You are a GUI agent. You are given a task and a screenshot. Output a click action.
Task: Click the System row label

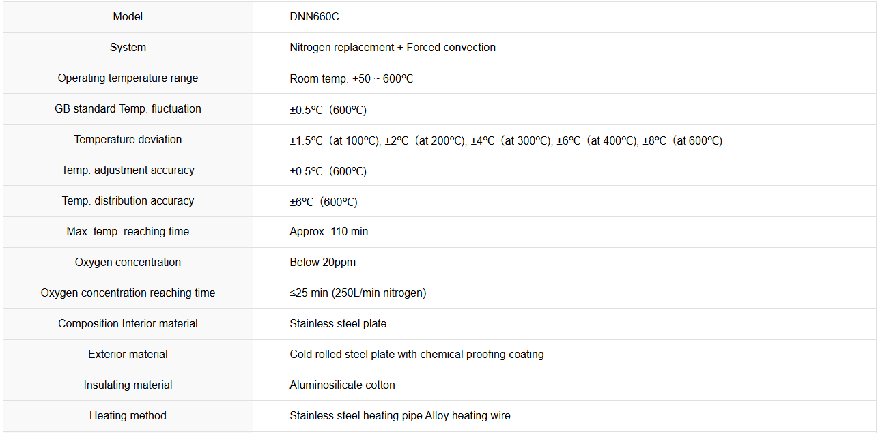point(128,48)
